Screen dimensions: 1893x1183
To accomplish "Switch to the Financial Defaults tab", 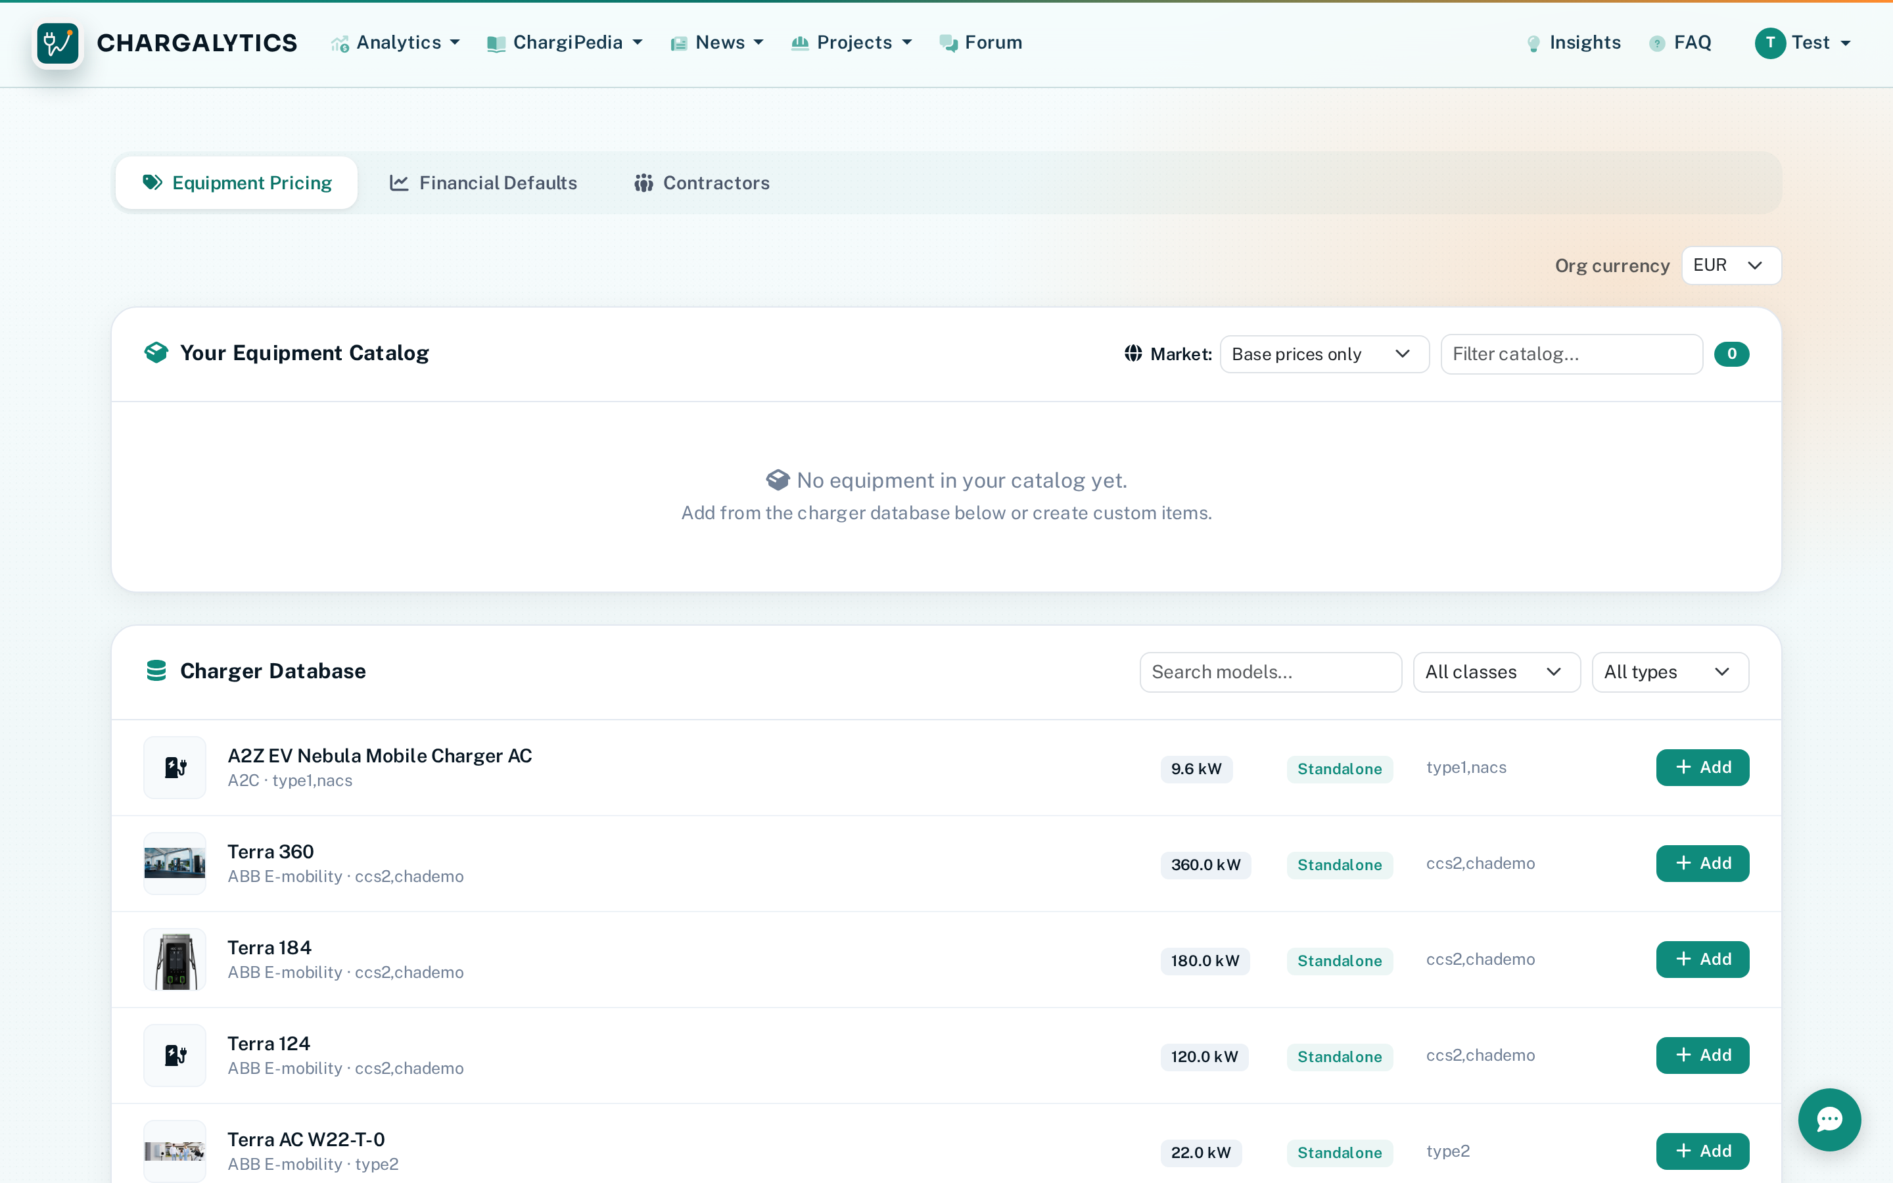I will [x=483, y=182].
